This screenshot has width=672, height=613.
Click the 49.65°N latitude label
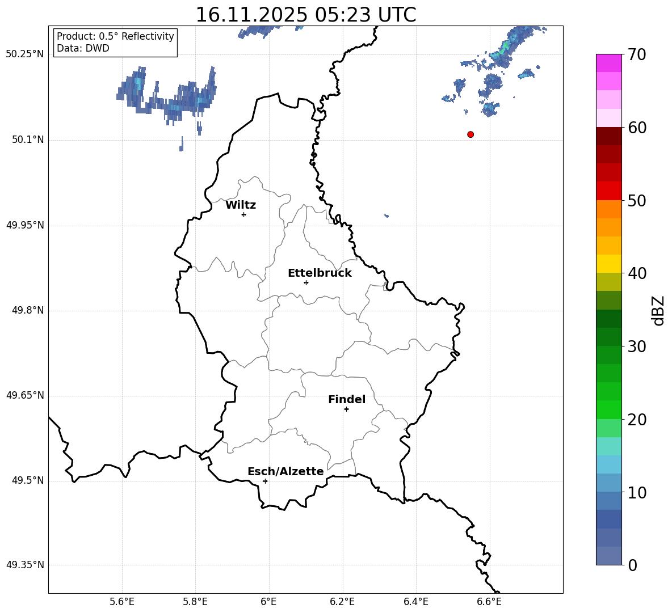[x=25, y=395]
